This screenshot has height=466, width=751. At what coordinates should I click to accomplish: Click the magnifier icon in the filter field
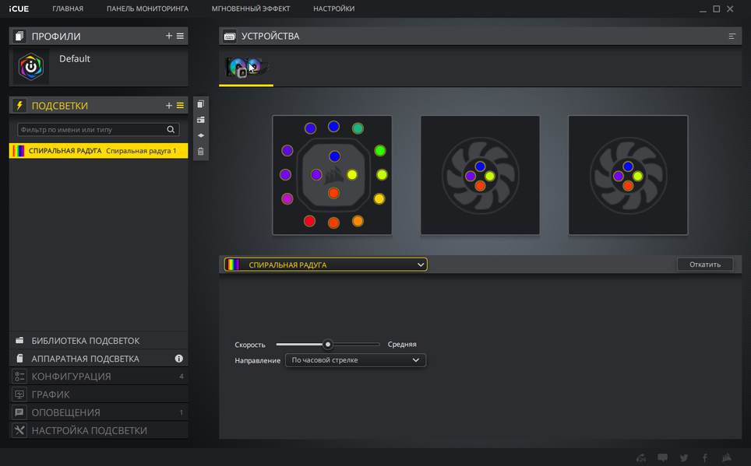pyautogui.click(x=171, y=130)
